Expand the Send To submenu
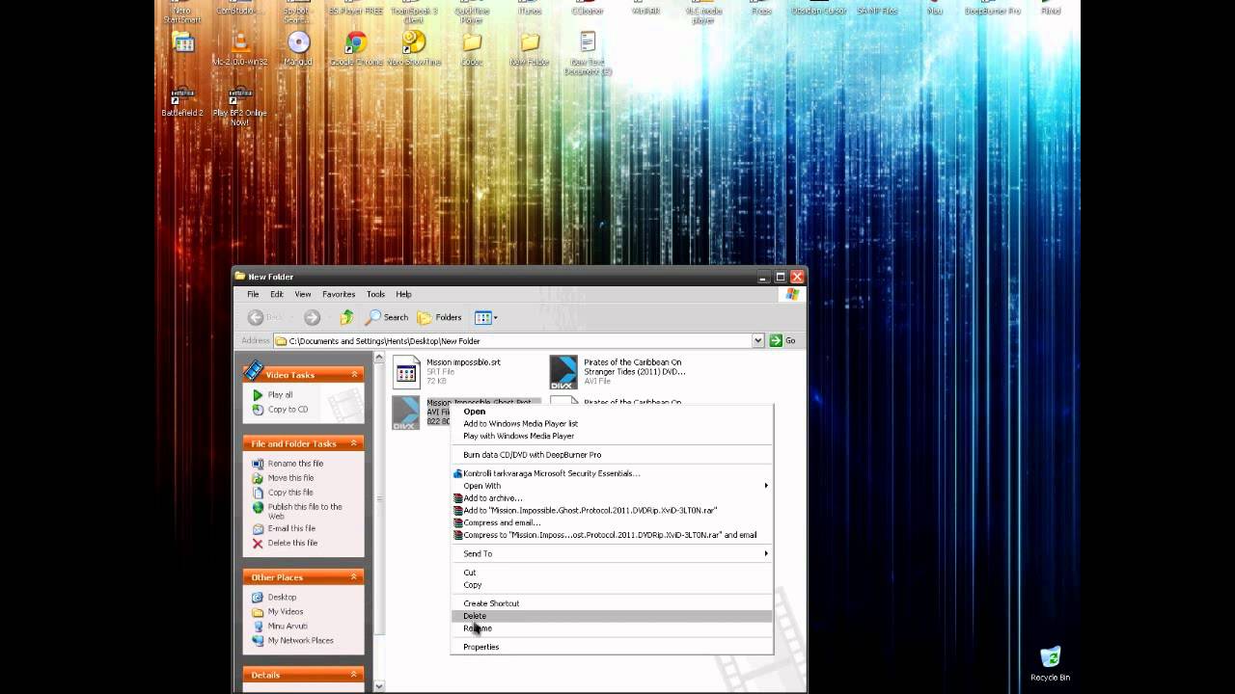Screen dimensions: 1235x694 point(612,553)
